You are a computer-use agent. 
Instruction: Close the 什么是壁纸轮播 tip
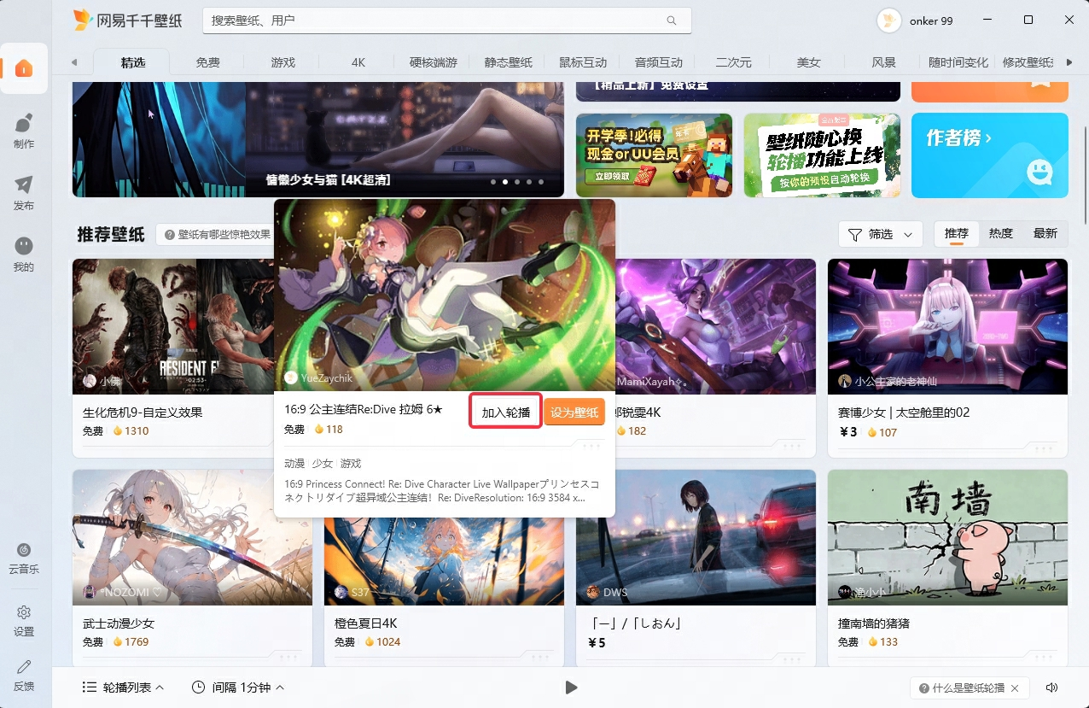pyautogui.click(x=1015, y=688)
